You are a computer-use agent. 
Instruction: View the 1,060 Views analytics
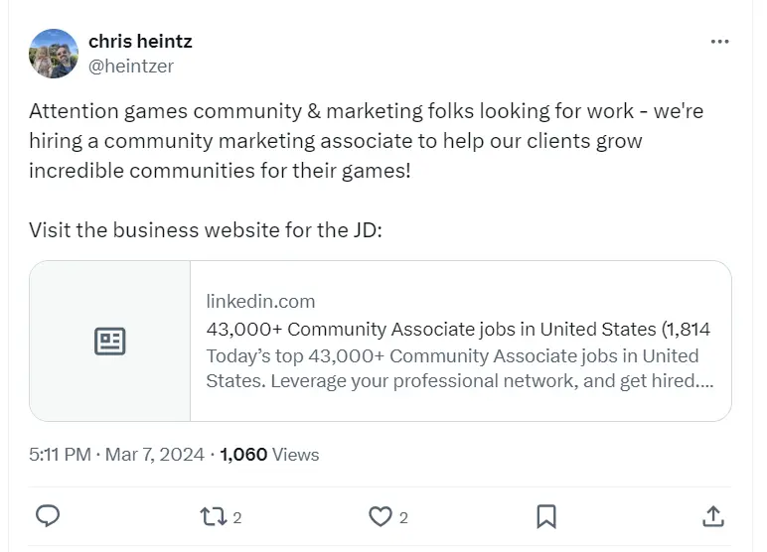(269, 455)
